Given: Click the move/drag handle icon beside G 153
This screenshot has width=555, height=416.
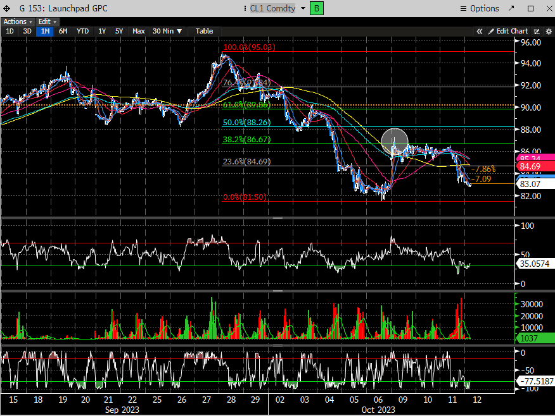Looking at the screenshot, I should coord(7,8).
